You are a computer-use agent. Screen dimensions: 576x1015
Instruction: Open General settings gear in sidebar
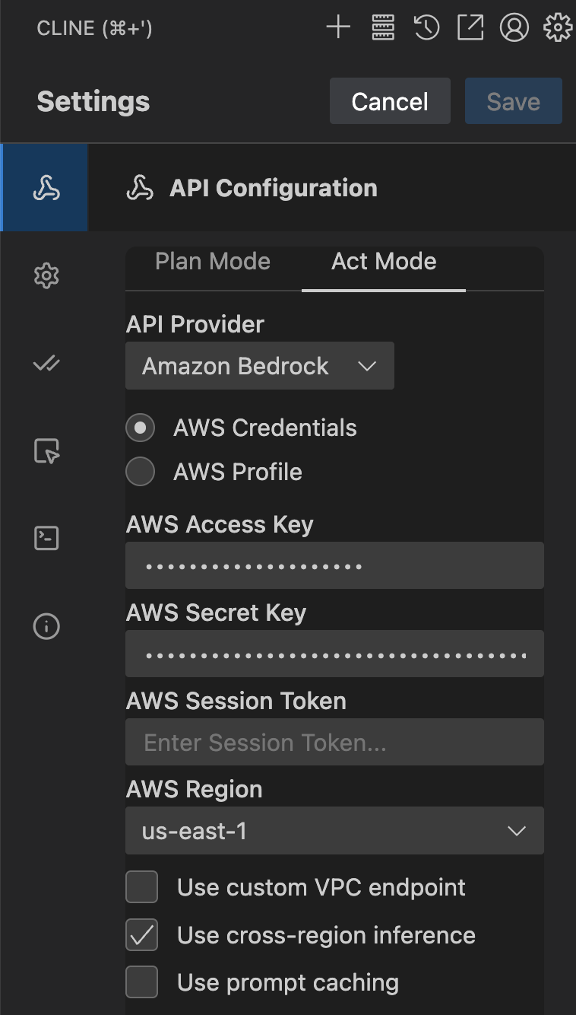(46, 275)
